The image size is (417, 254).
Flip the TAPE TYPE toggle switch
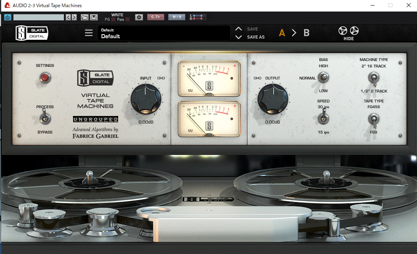(x=374, y=120)
